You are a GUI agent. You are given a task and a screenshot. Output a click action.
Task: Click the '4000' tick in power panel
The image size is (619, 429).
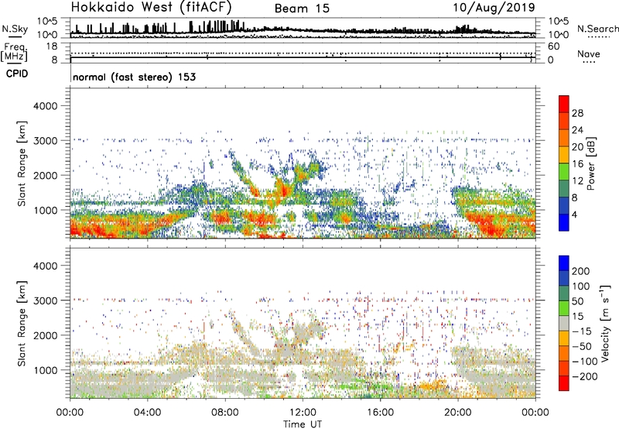(46, 106)
